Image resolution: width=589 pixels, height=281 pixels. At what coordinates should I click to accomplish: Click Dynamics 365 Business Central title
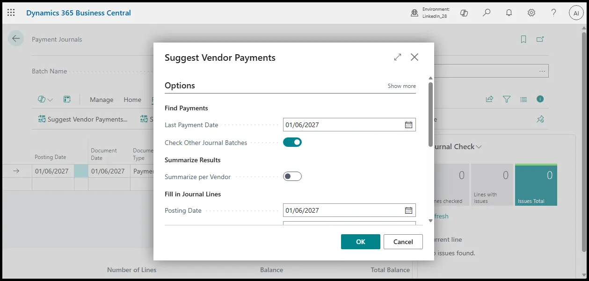coord(79,13)
